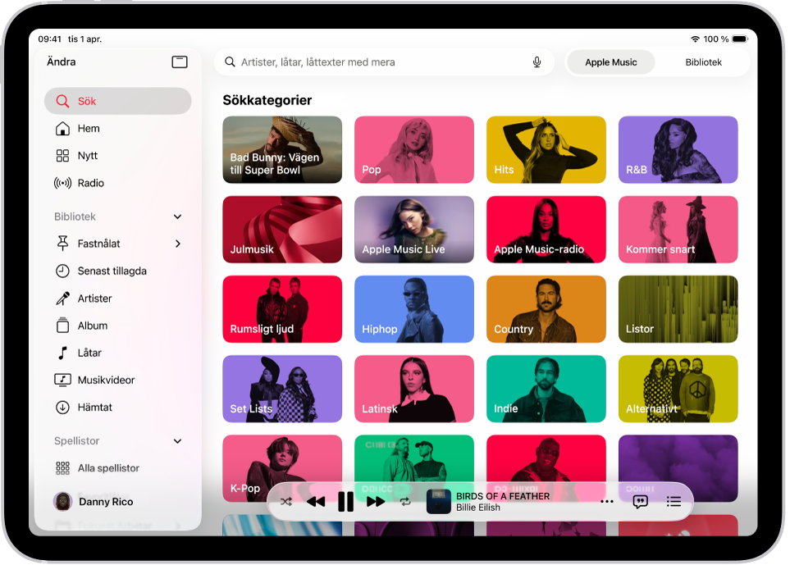The image size is (790, 565).
Task: Open Alla spellistor
Action: (118, 468)
